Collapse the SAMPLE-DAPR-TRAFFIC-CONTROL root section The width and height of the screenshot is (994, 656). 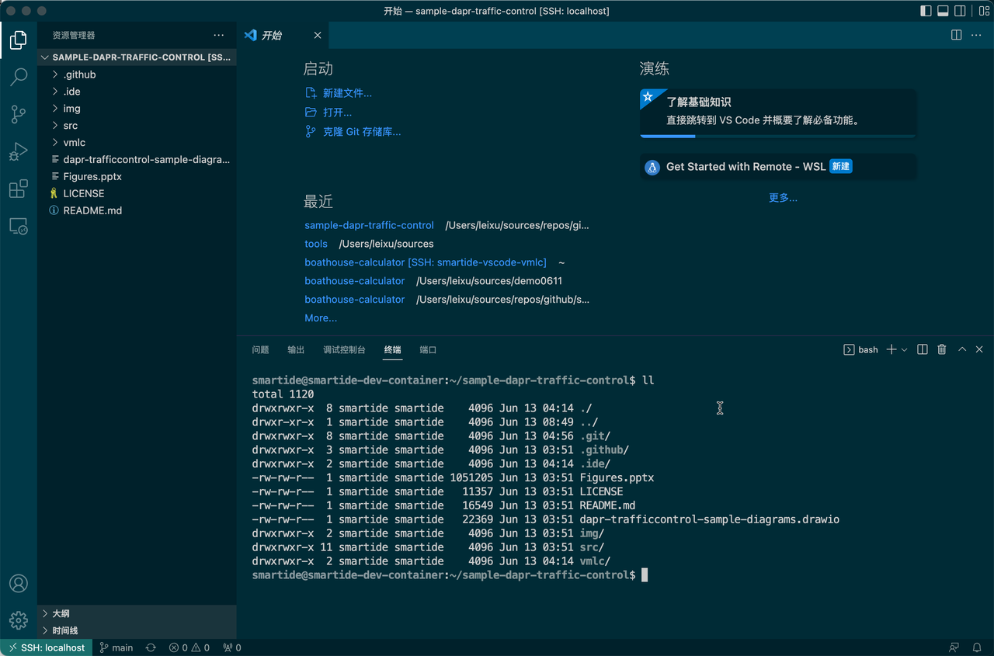pos(137,57)
